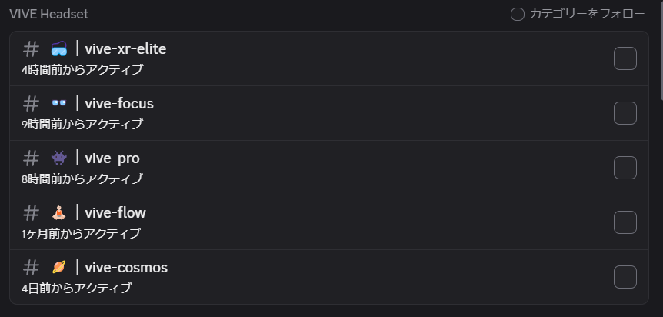Click the glasses emoji icon for vive-focus
Image resolution: width=663 pixels, height=317 pixels.
click(x=58, y=103)
